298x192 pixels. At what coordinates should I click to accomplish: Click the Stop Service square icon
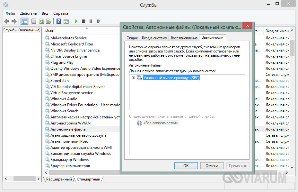click(83, 21)
